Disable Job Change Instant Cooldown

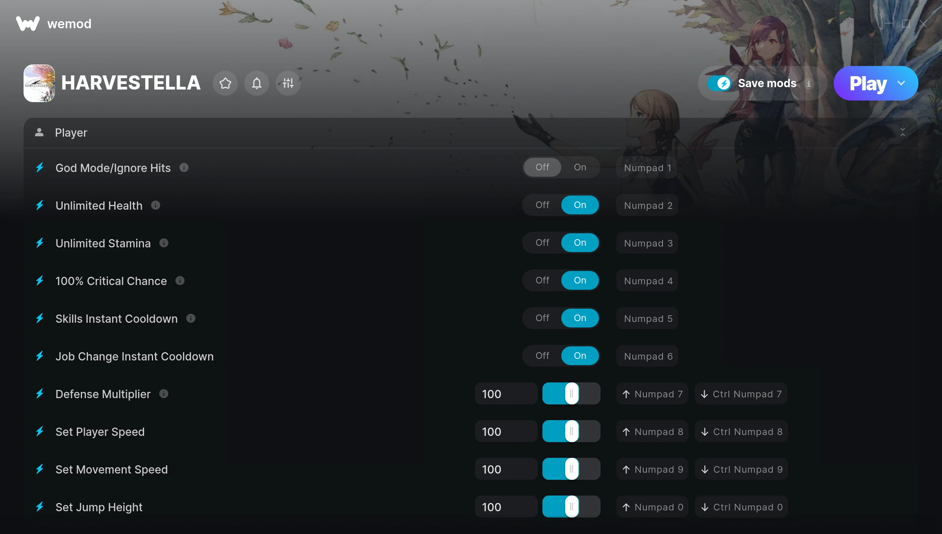(542, 356)
